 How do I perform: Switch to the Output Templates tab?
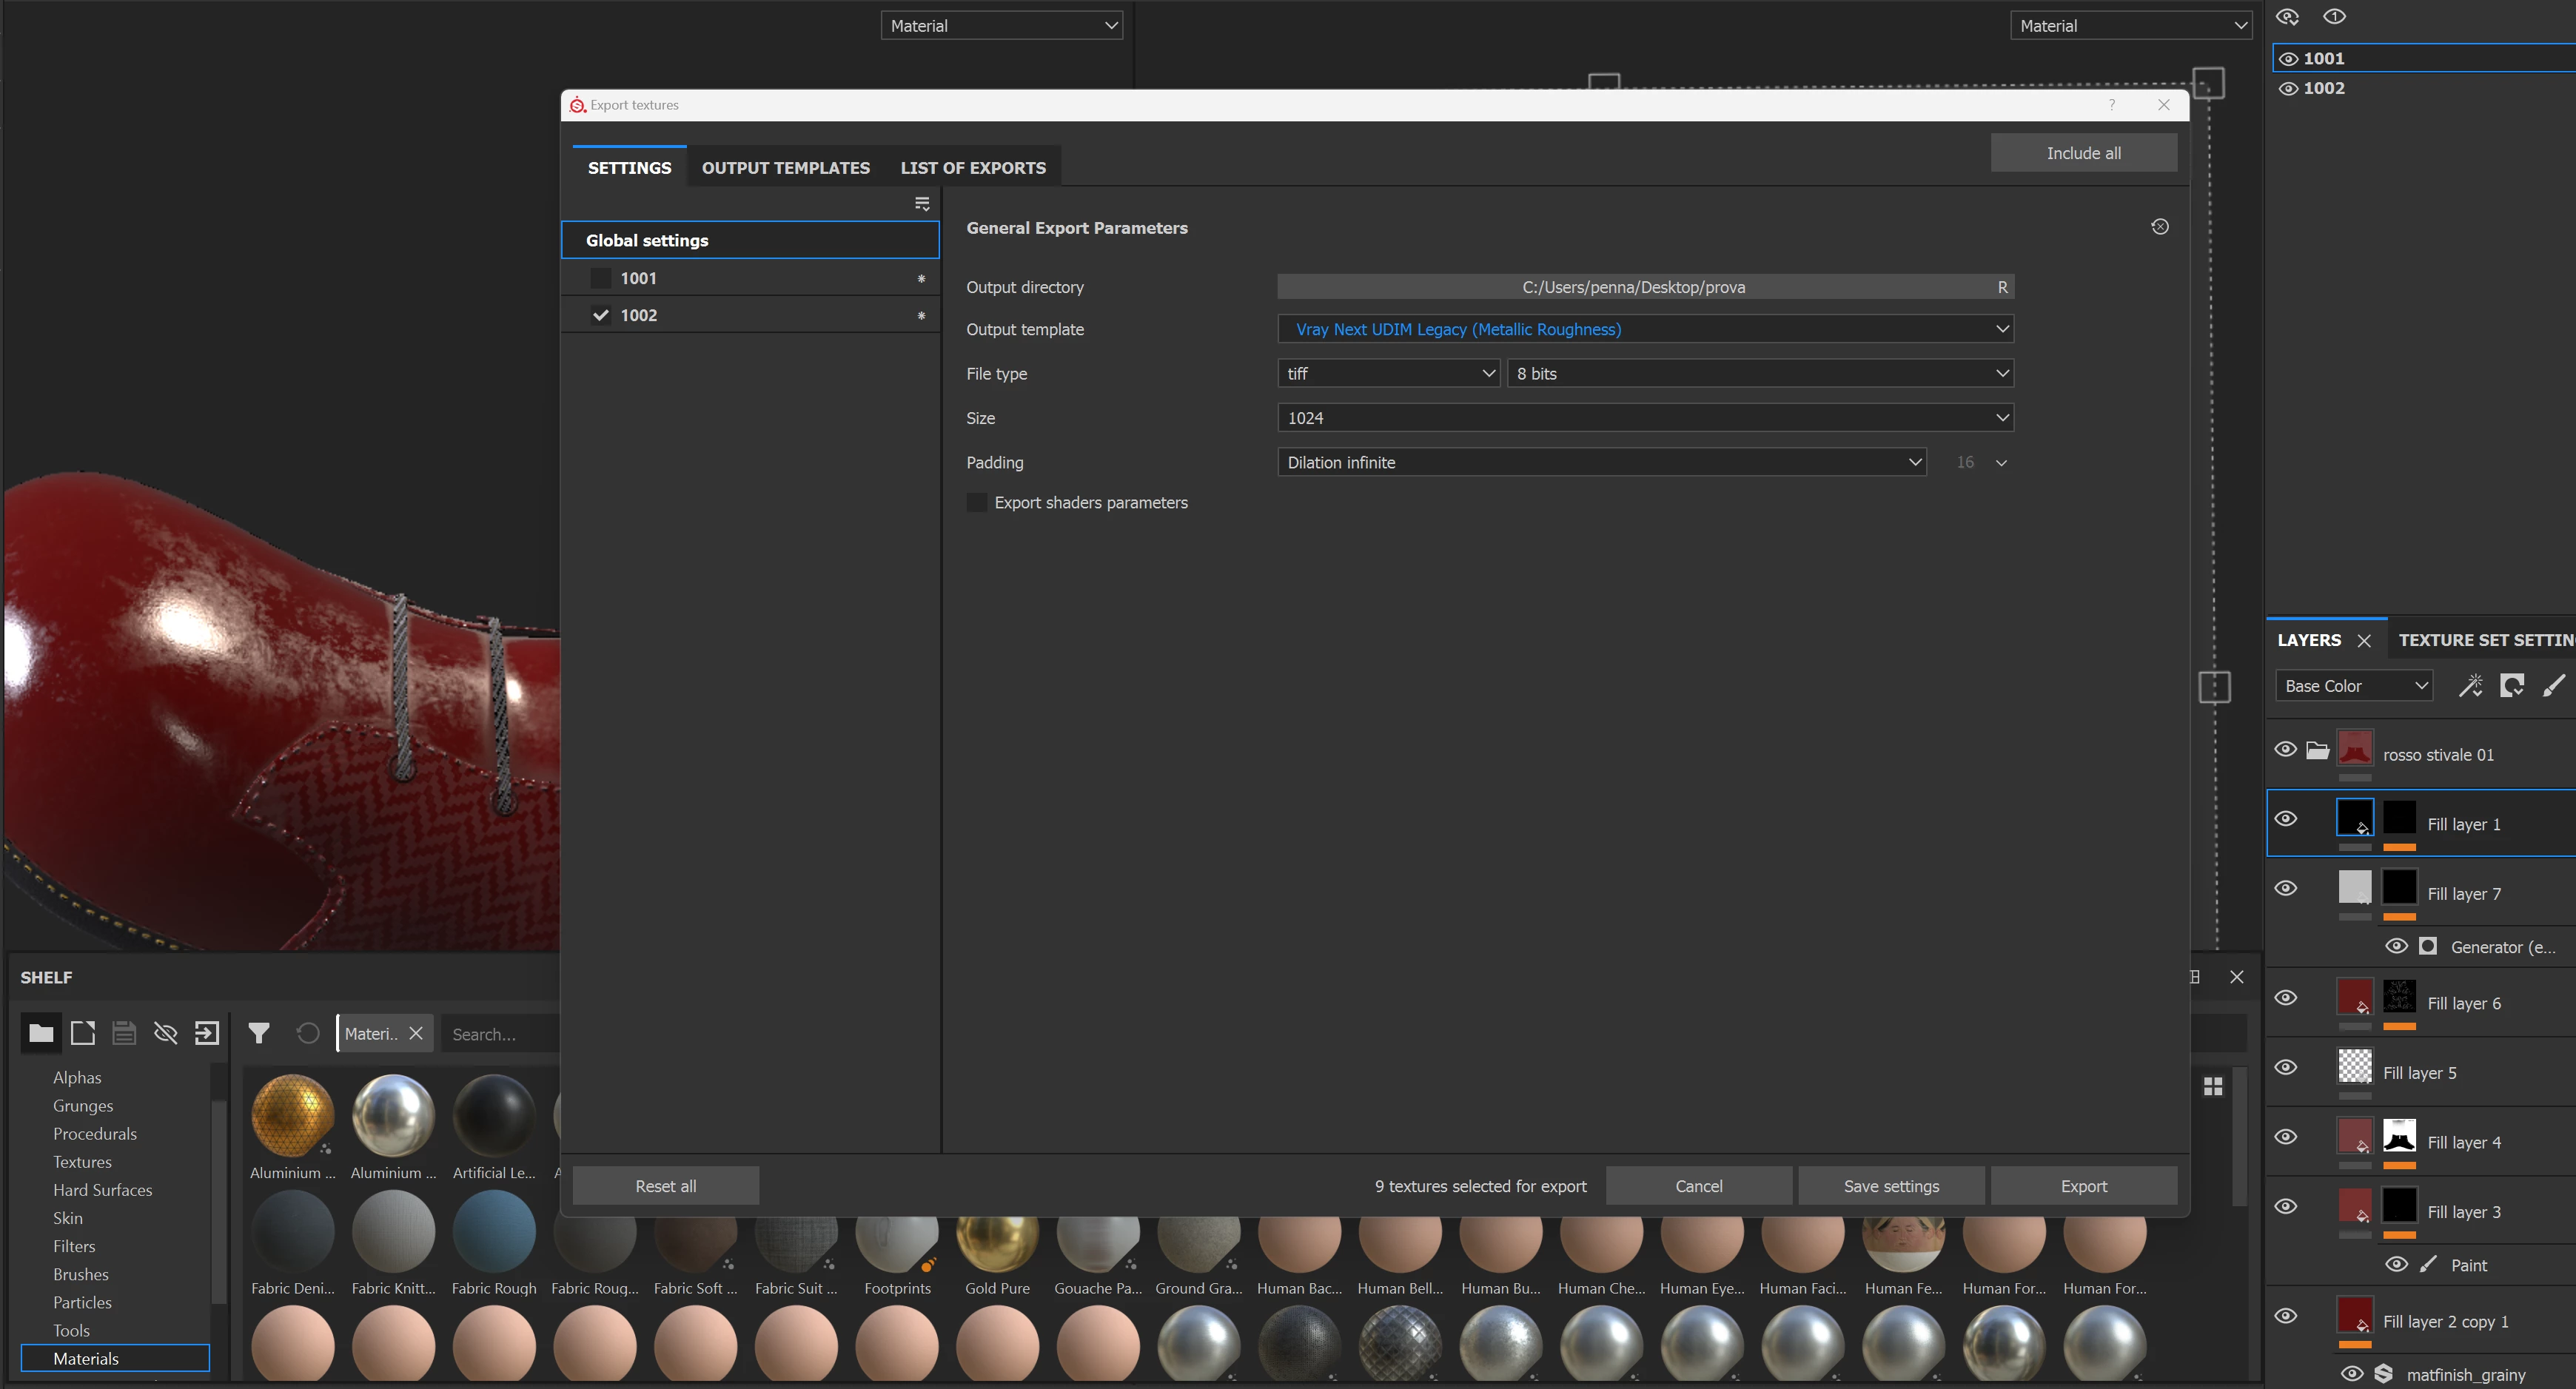785,168
